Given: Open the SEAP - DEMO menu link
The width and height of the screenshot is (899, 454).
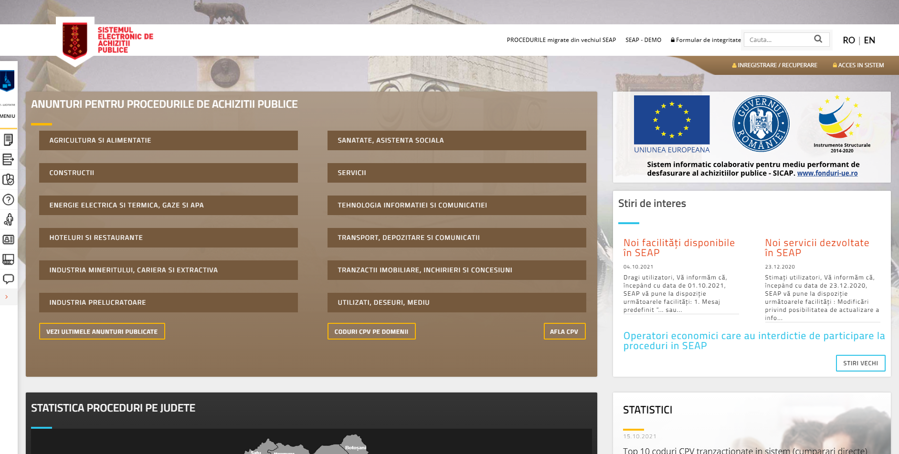Looking at the screenshot, I should [x=643, y=40].
